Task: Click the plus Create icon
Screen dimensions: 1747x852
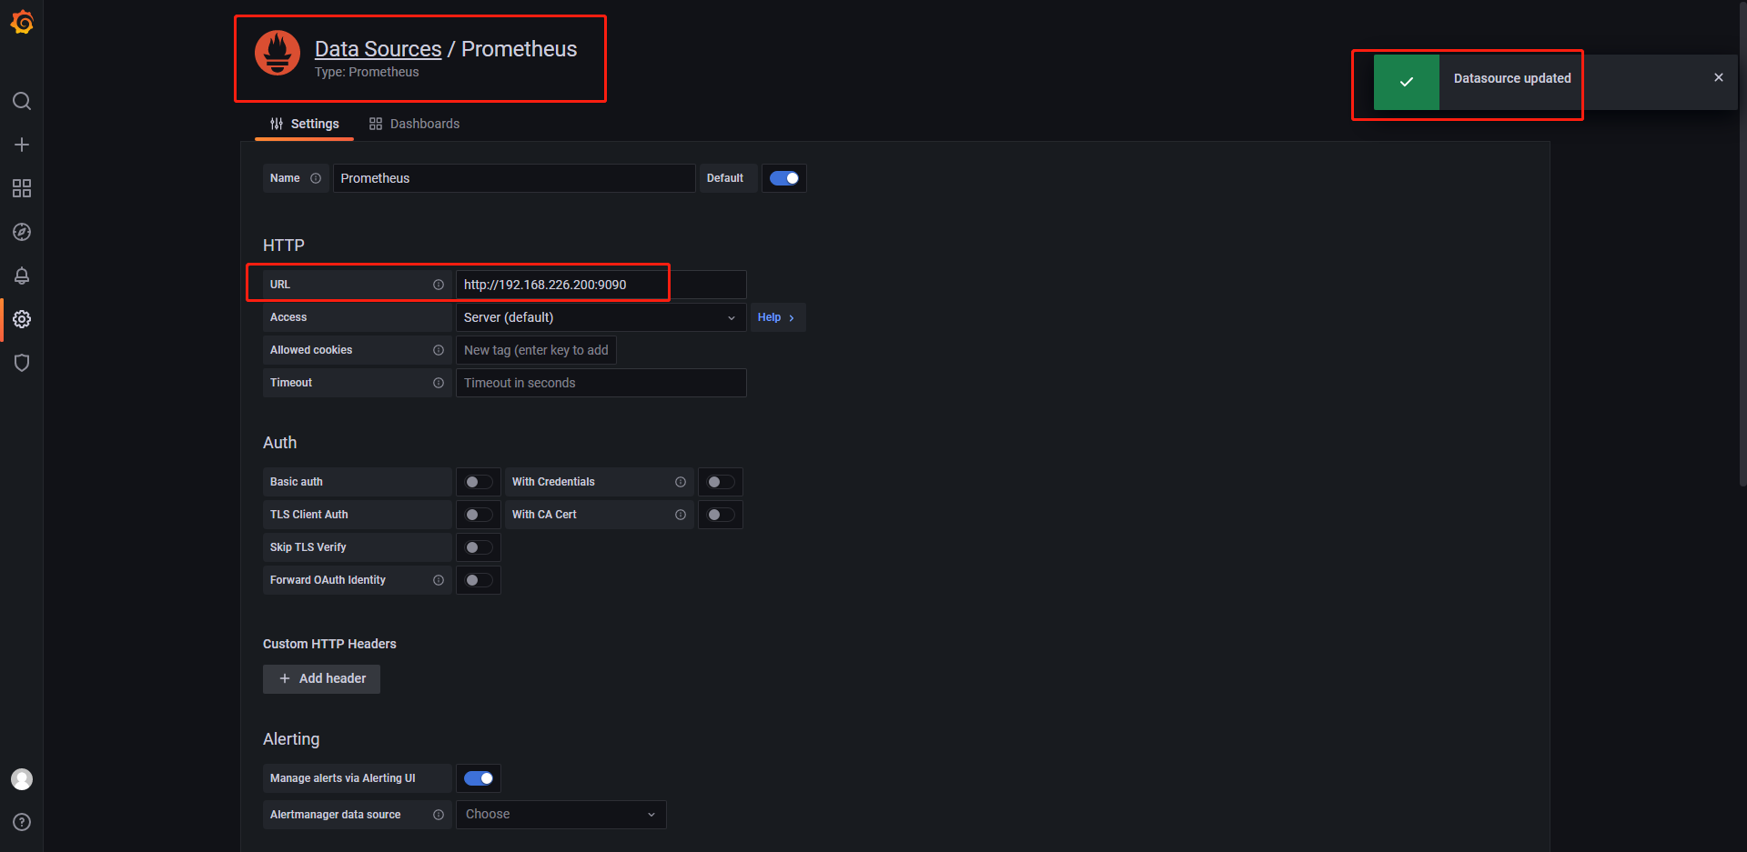Action: click(x=22, y=145)
